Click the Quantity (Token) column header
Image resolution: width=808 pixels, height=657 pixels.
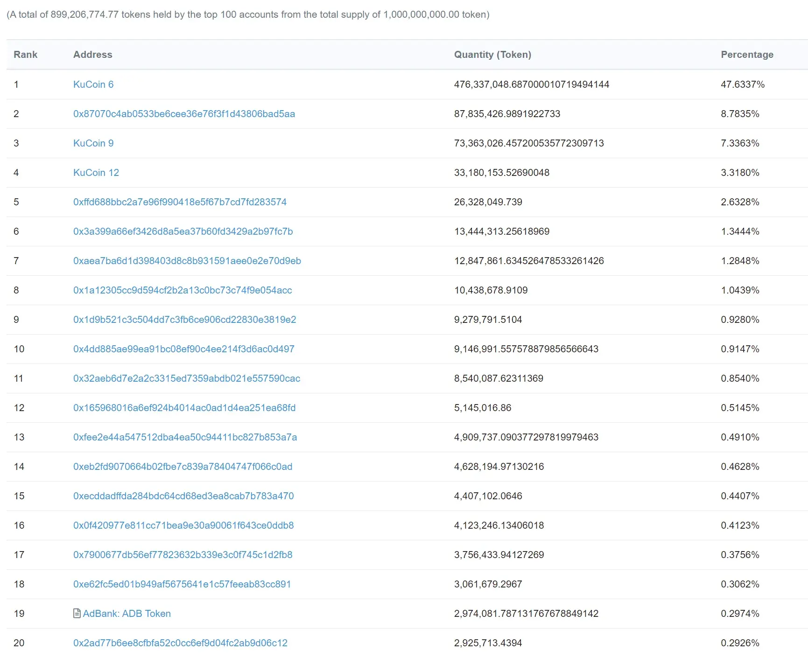[x=492, y=55]
